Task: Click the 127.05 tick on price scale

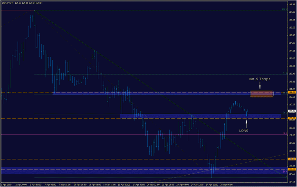Action: 292,143
